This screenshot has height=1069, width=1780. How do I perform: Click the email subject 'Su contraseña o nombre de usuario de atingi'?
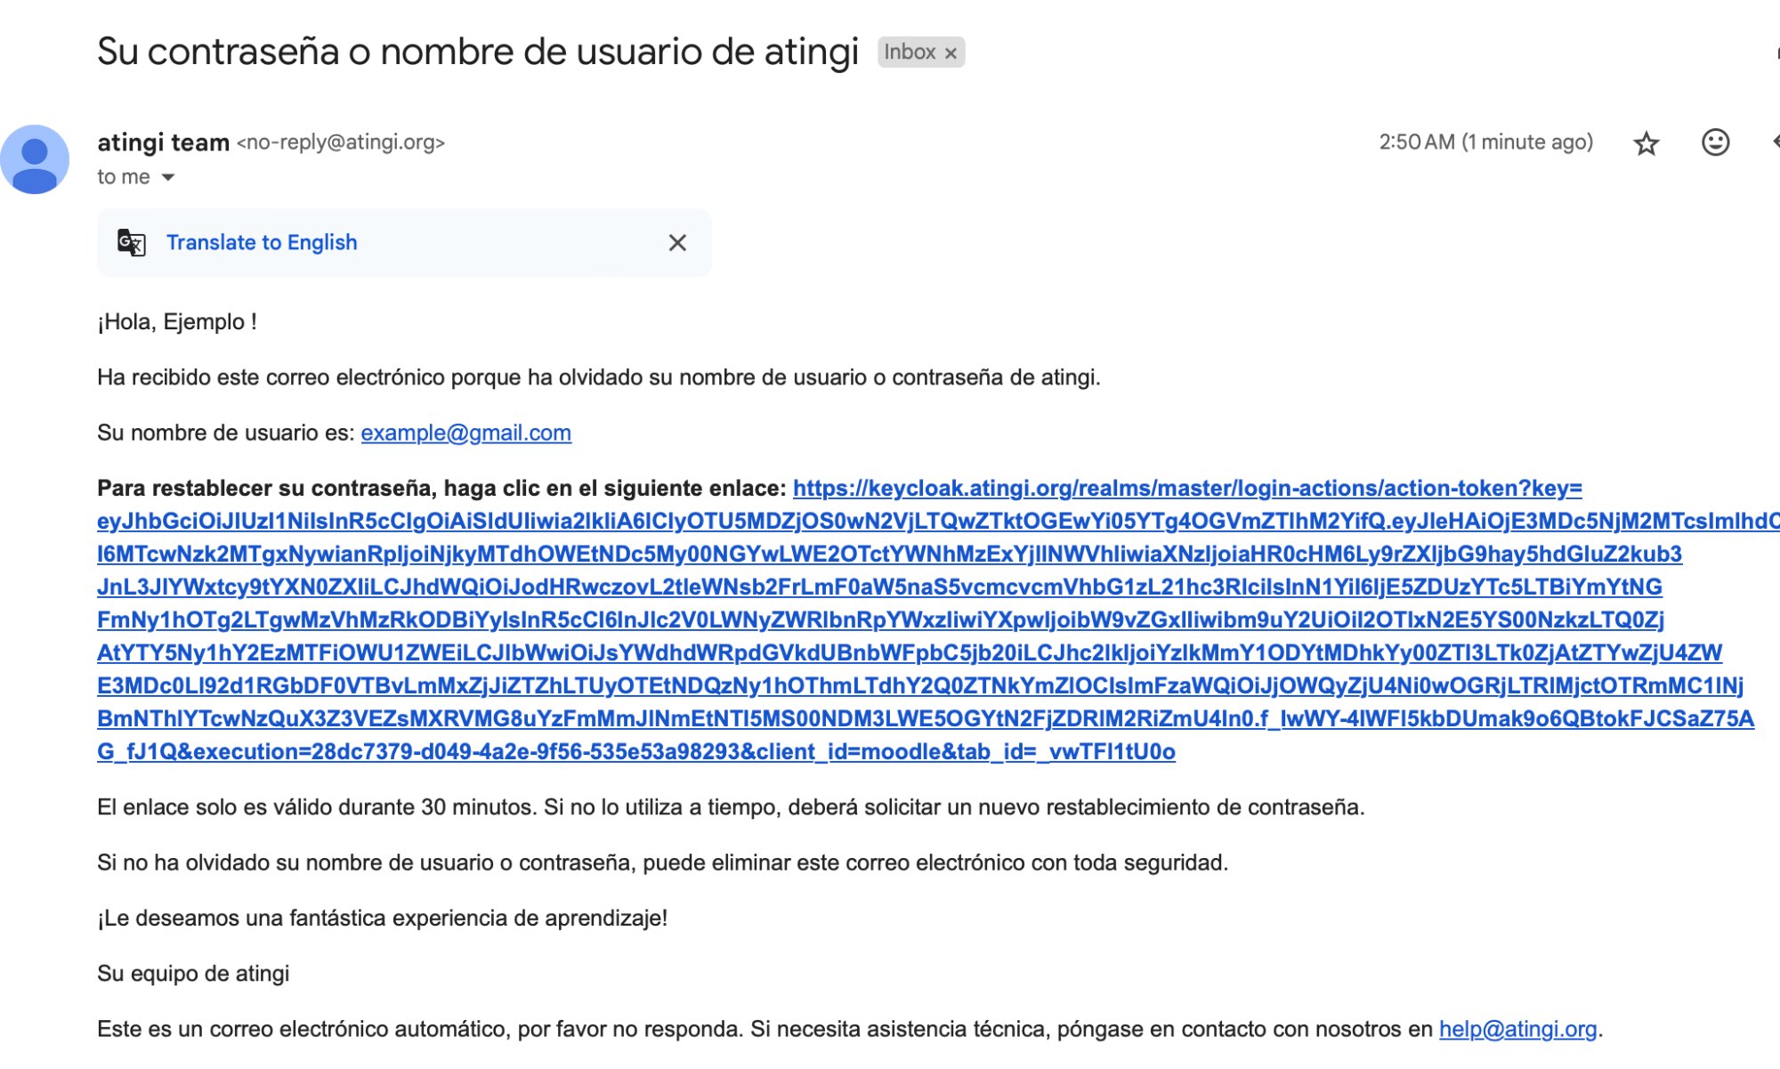coord(477,52)
